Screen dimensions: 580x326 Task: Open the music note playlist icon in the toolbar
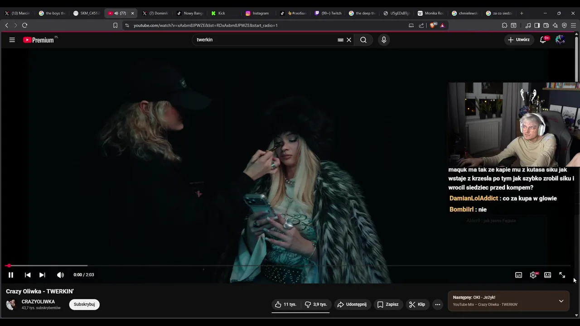tap(528, 25)
